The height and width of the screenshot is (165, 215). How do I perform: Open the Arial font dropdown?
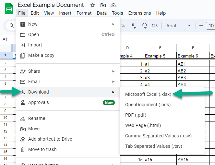[178, 26]
